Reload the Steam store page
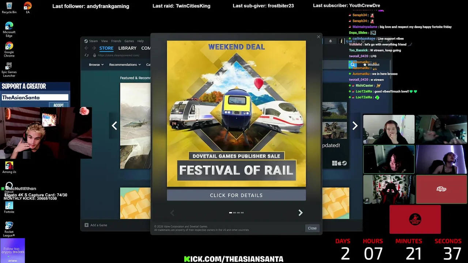This screenshot has height=263, width=468. (x=86, y=55)
